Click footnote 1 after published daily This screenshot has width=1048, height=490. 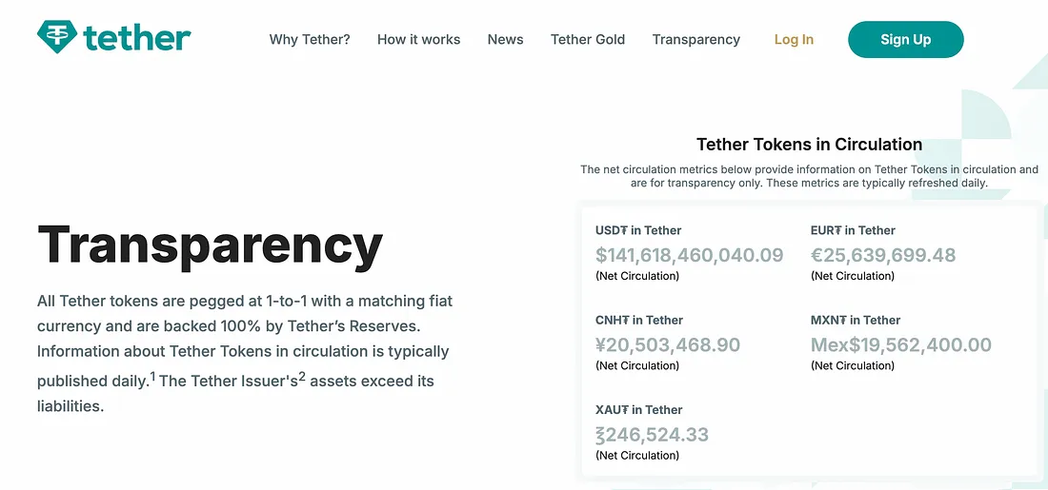click(x=152, y=376)
